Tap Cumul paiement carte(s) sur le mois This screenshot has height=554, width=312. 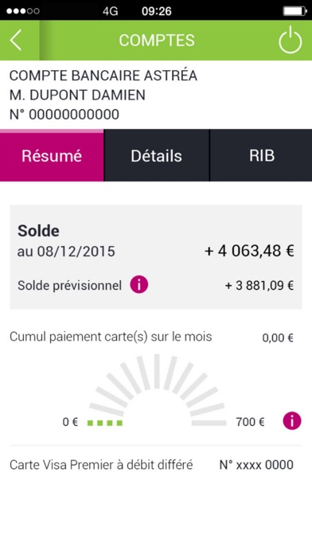pyautogui.click(x=111, y=337)
